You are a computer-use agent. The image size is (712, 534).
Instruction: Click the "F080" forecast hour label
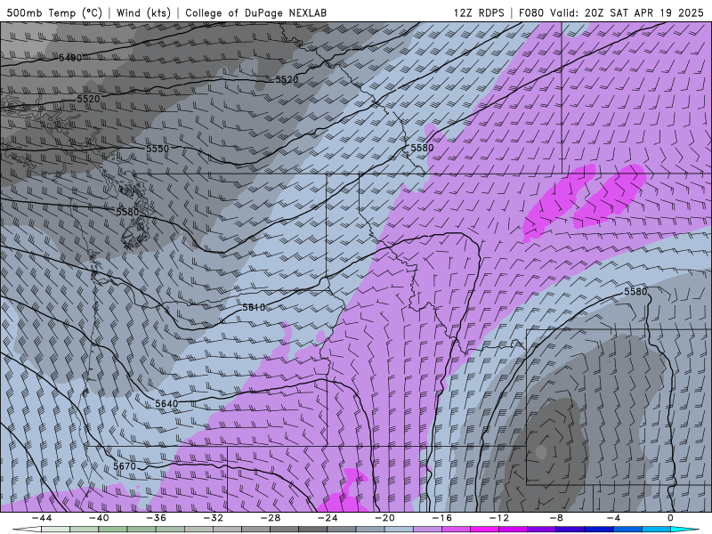[x=530, y=12]
